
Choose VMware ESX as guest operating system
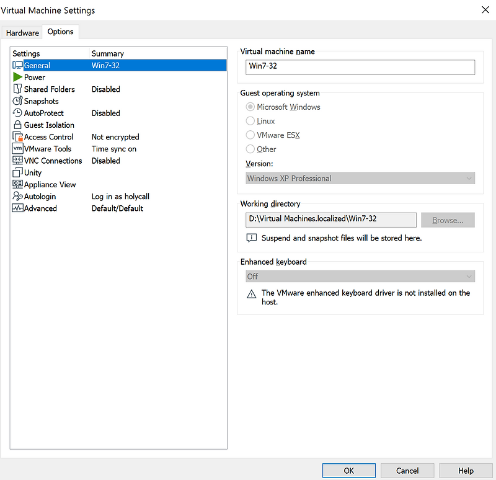[x=250, y=135]
